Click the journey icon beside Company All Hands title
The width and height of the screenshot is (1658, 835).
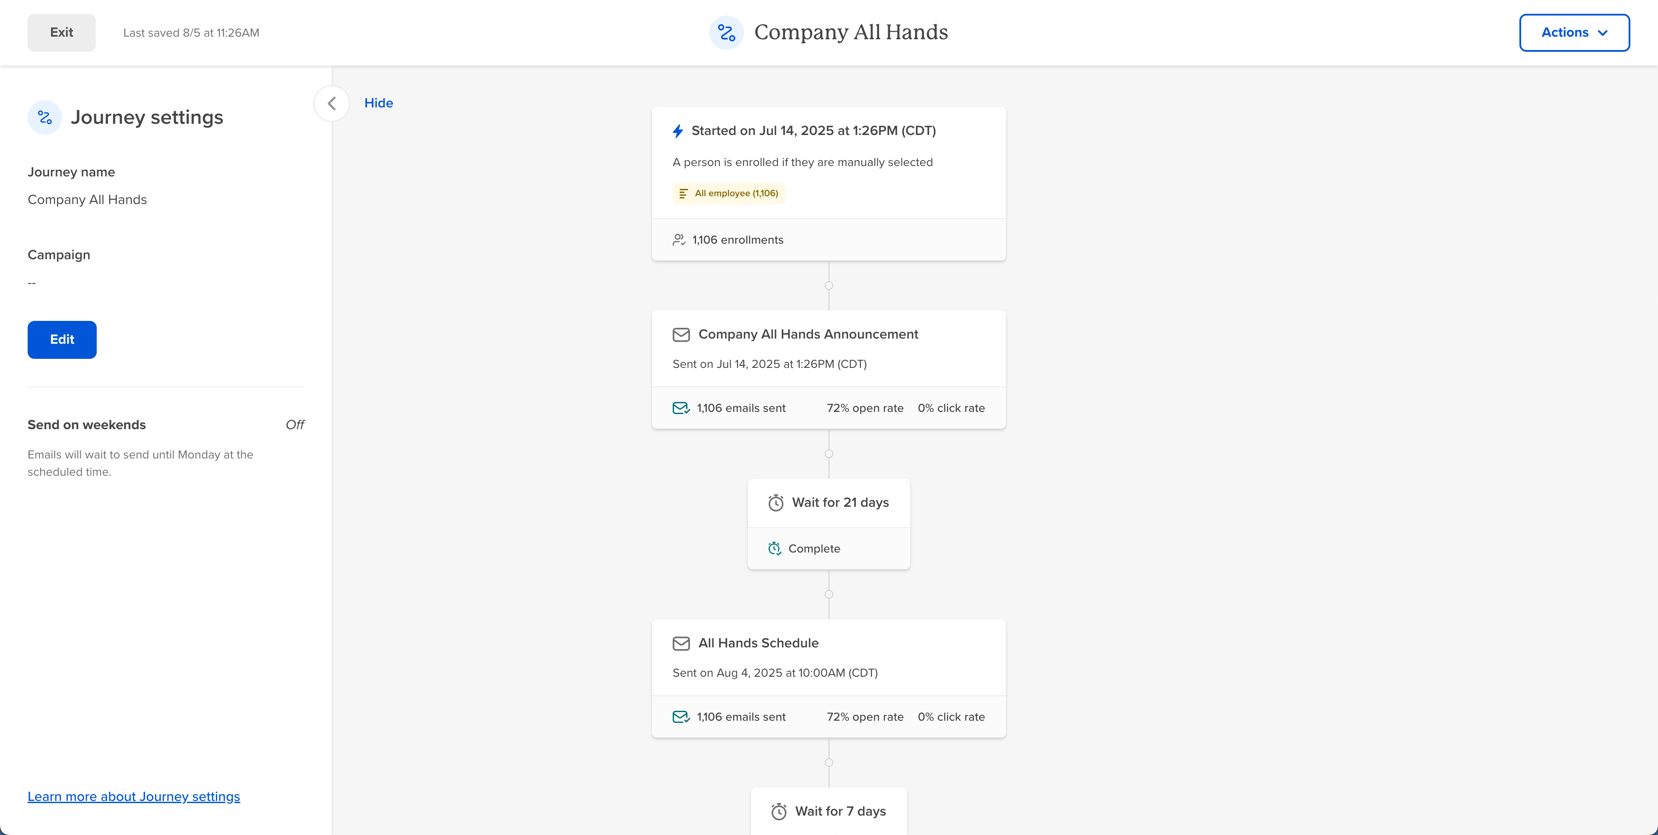click(x=726, y=33)
